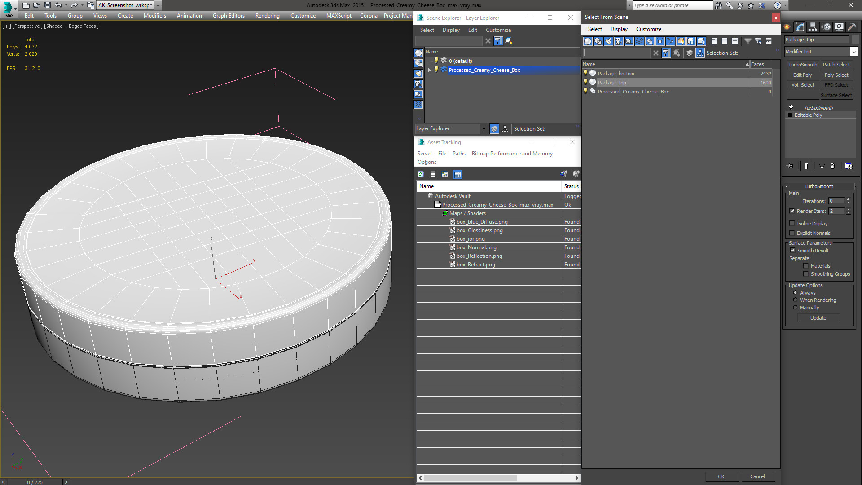Open the Hierarchy command panel tab
Viewport: 862px width, 485px height.
coord(813,27)
